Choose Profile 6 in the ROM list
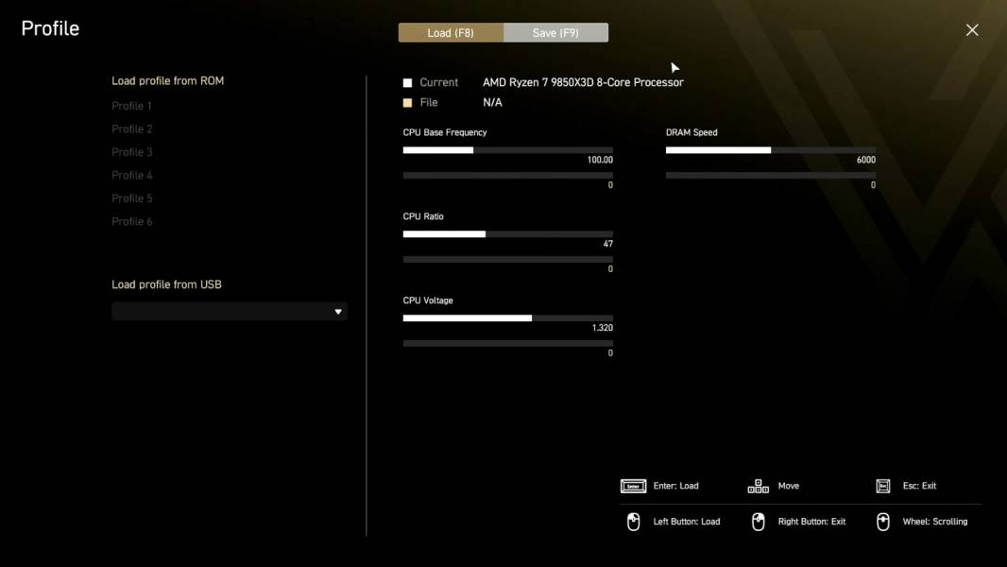 [131, 221]
